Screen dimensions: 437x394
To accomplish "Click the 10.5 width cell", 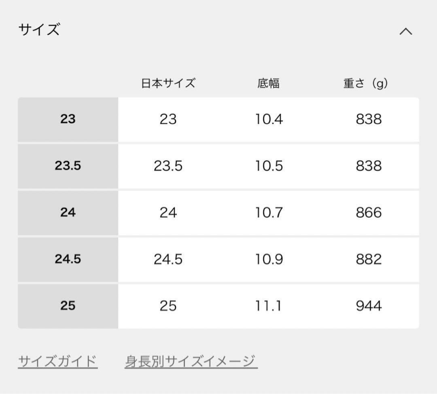I will coord(269,166).
